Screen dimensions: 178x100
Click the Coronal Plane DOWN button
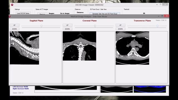coord(67,29)
